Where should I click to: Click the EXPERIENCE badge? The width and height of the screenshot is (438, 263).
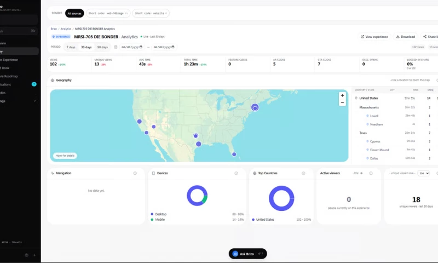point(61,37)
